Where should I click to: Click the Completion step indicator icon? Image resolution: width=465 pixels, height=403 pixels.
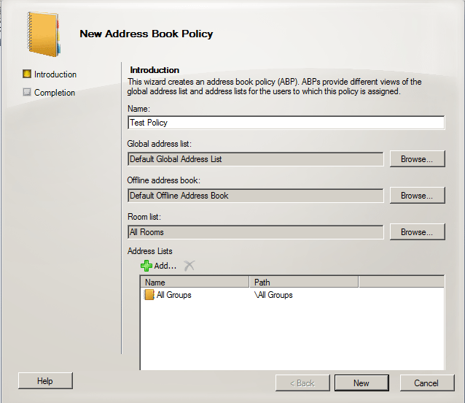pos(27,92)
